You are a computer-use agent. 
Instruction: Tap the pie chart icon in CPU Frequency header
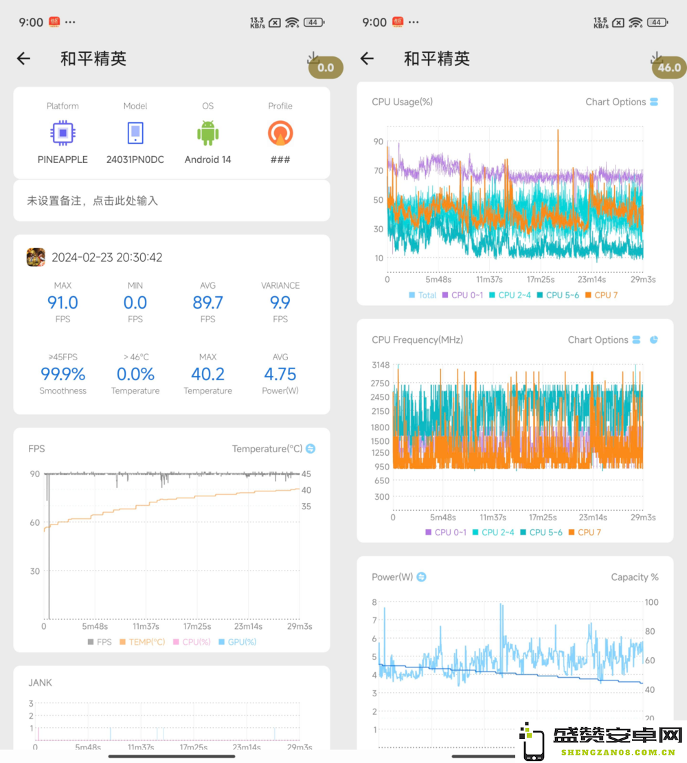(x=654, y=340)
